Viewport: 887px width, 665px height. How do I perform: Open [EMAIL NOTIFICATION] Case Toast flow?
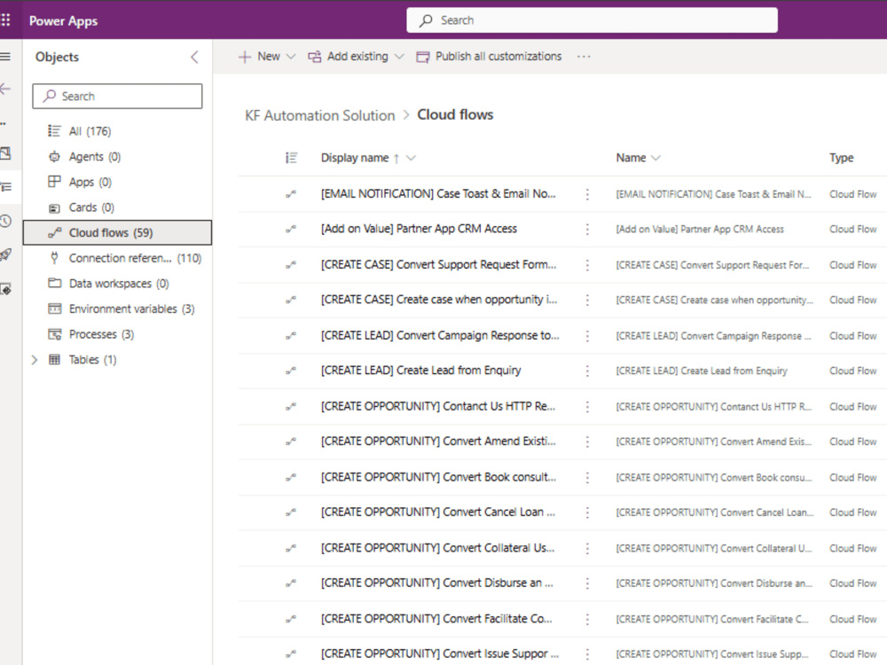[438, 194]
